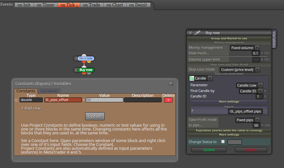Click the gray output connector under Buy now block
The image size is (284, 168).
(x=89, y=73)
